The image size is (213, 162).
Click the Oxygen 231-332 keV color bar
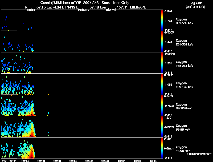tap(162, 41)
